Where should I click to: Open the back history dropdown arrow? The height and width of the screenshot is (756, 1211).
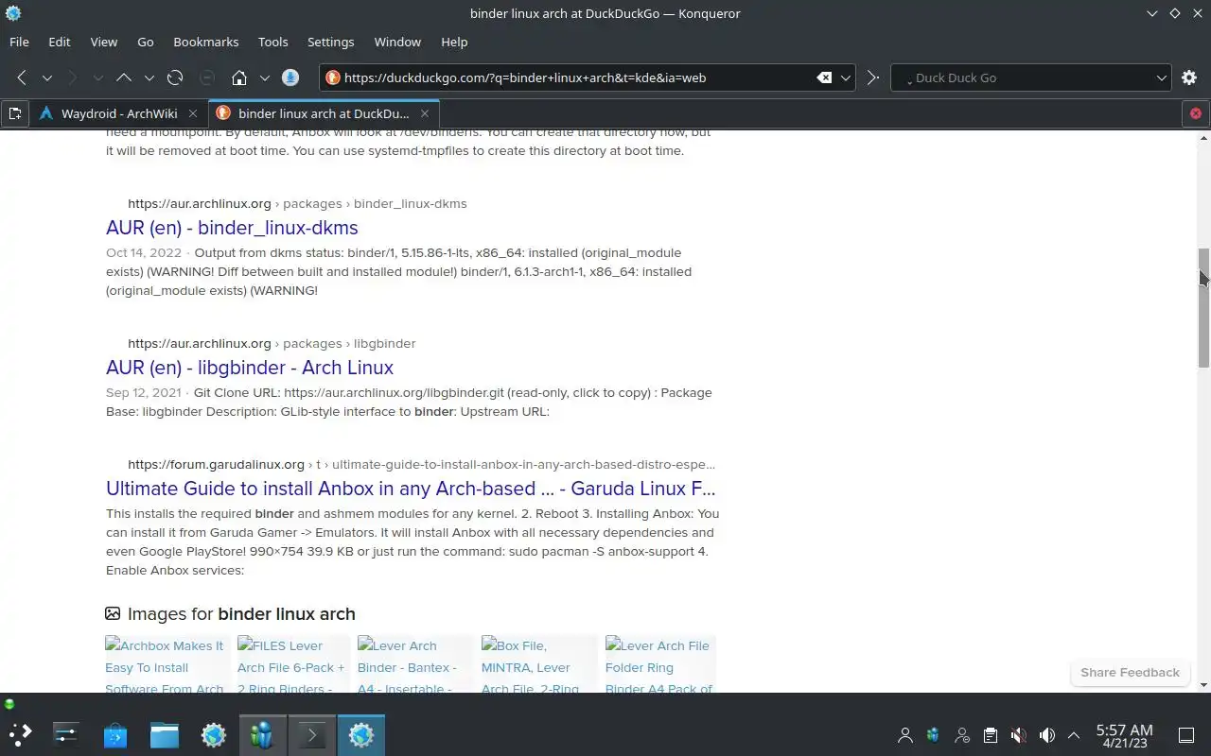[x=46, y=77]
